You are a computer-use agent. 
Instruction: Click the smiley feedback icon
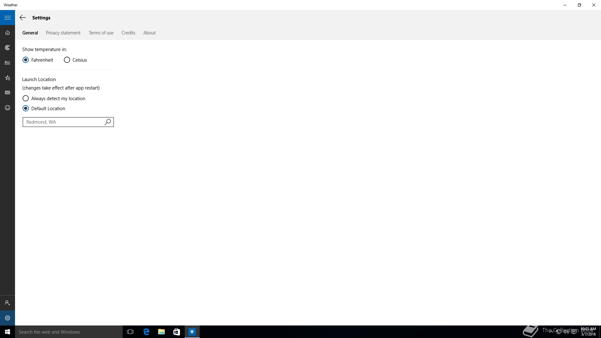8,108
